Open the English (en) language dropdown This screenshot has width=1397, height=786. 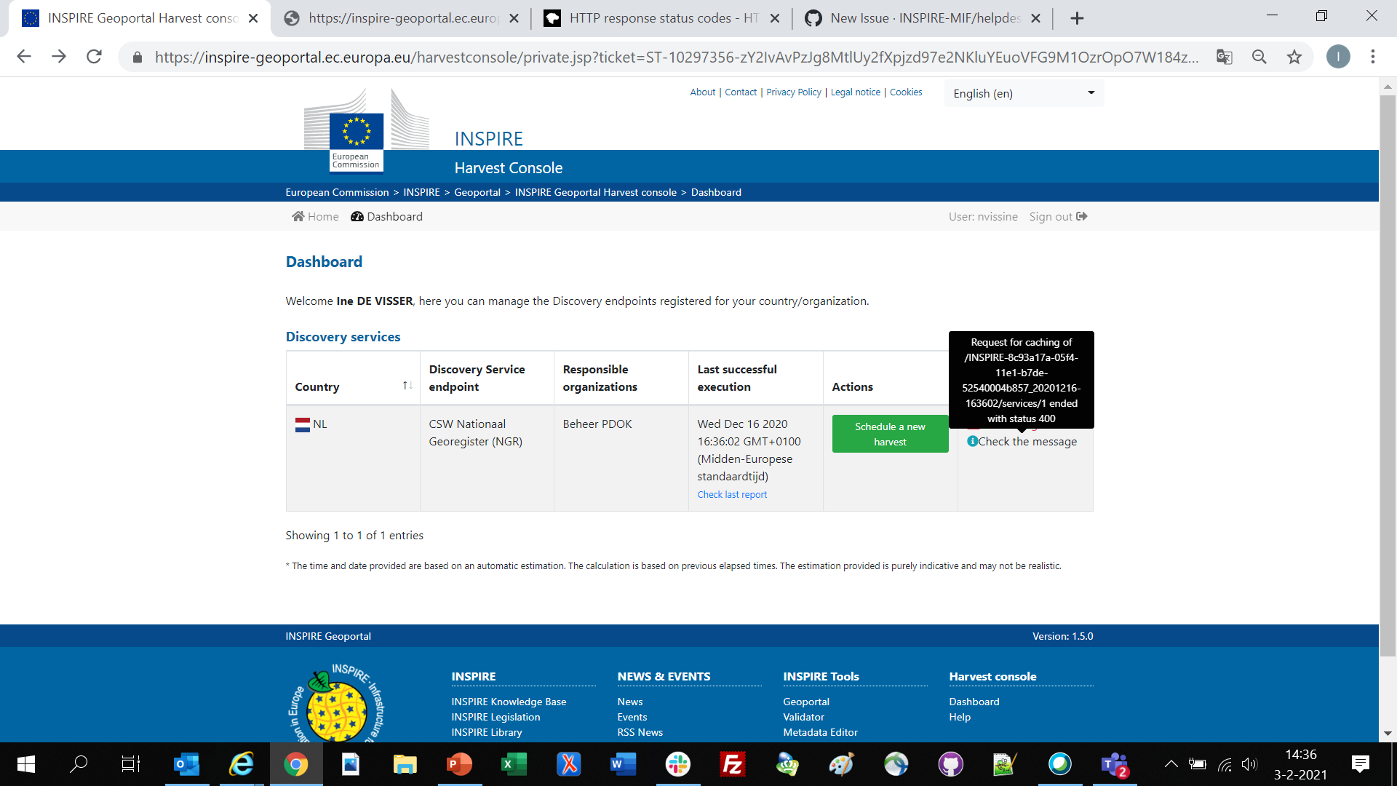(1023, 93)
